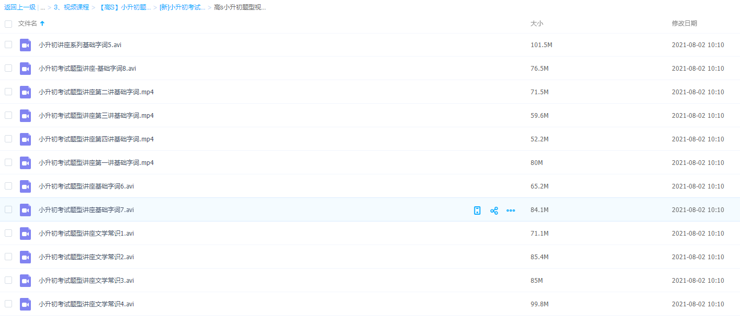Check the box for 基础字词8.avi

[x=8, y=68]
